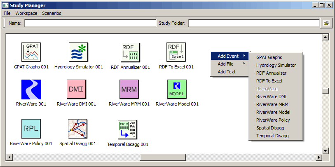The width and height of the screenshot is (335, 167).
Task: Choose Add Text from context menu
Action: click(230, 72)
